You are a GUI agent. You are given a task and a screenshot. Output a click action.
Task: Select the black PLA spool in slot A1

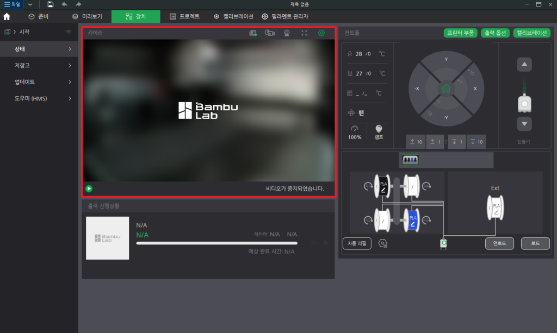click(382, 186)
